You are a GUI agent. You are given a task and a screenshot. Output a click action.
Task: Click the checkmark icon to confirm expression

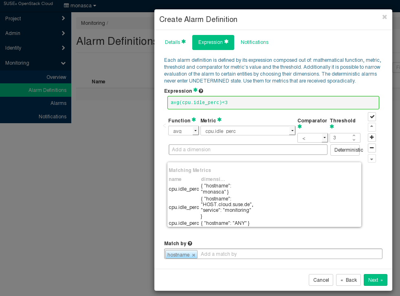click(371, 117)
